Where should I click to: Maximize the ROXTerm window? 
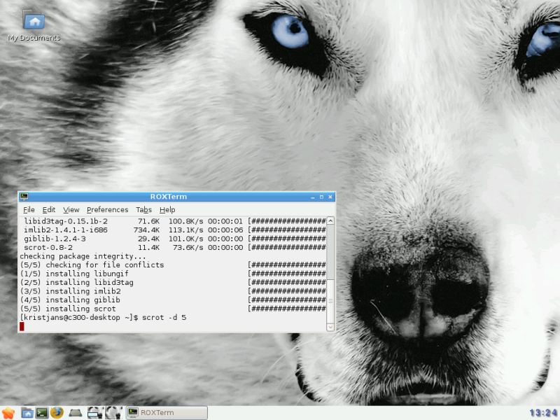click(x=321, y=197)
